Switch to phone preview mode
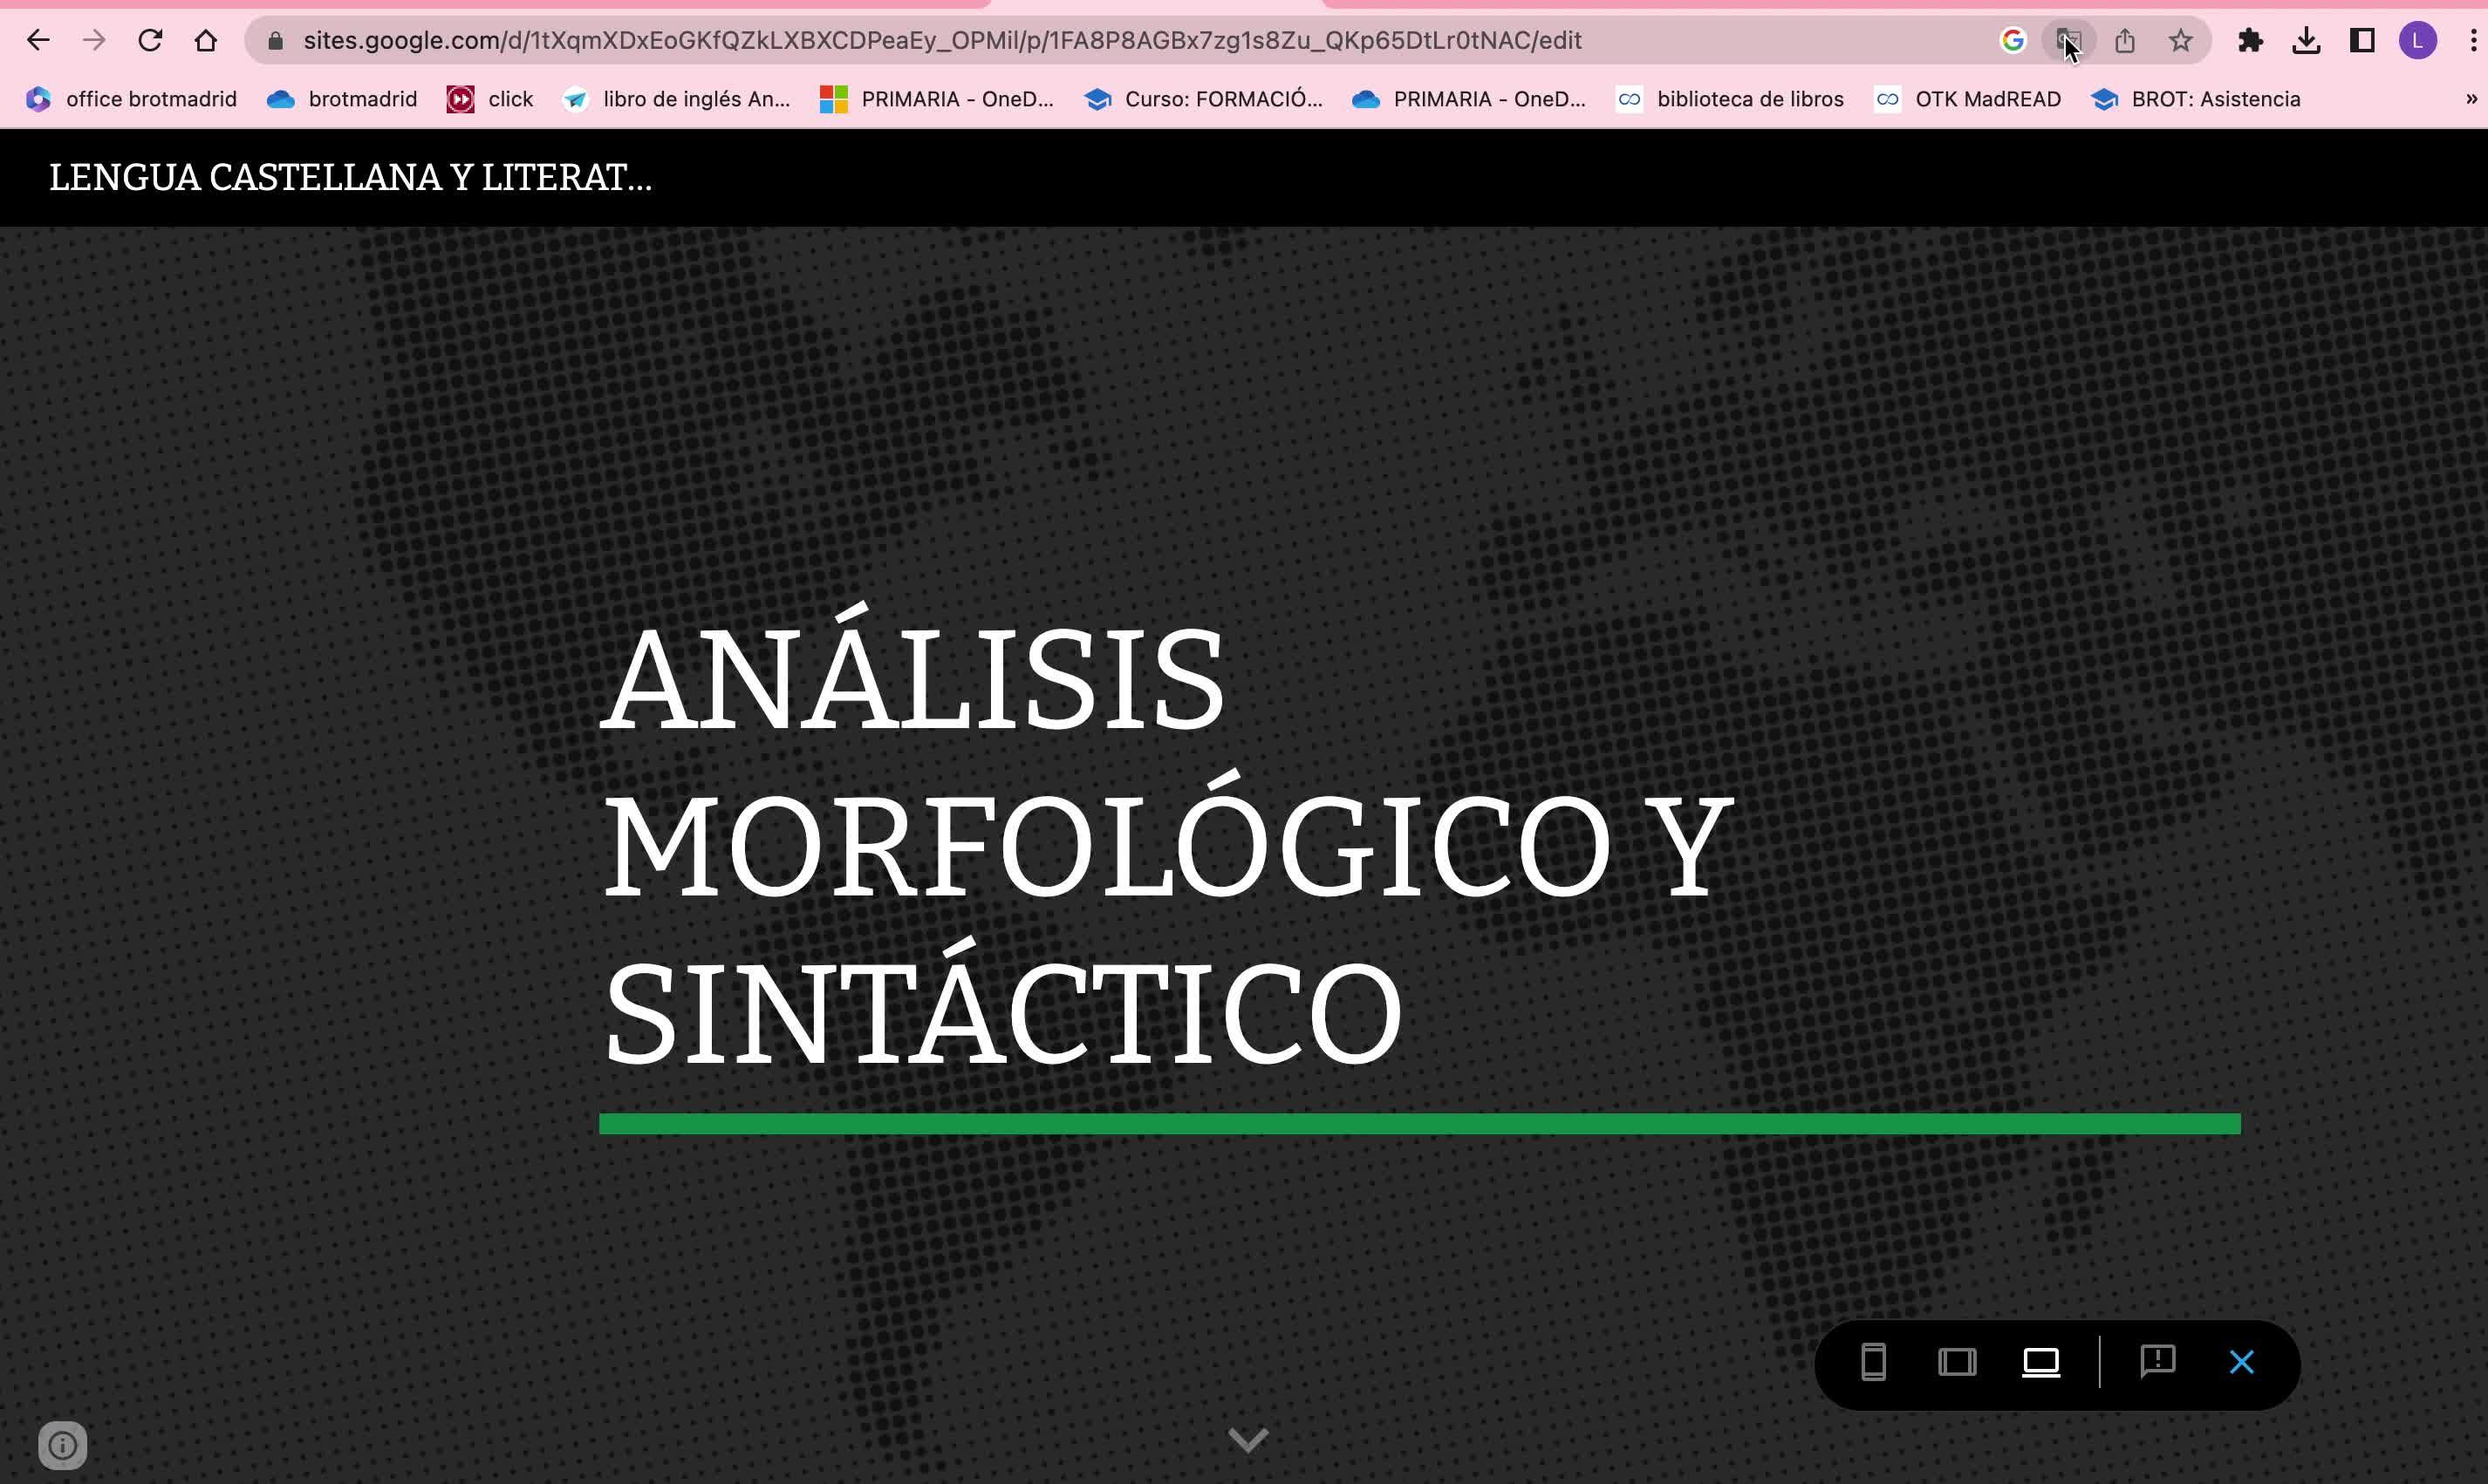Image resolution: width=2488 pixels, height=1484 pixels. click(x=1873, y=1363)
